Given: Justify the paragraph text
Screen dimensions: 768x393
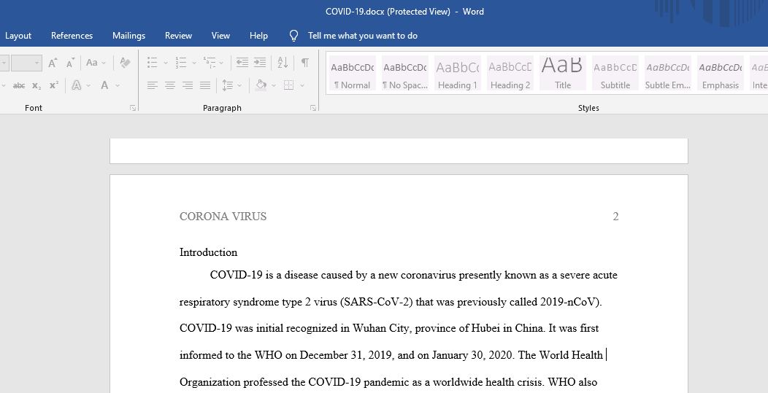Looking at the screenshot, I should click(205, 85).
